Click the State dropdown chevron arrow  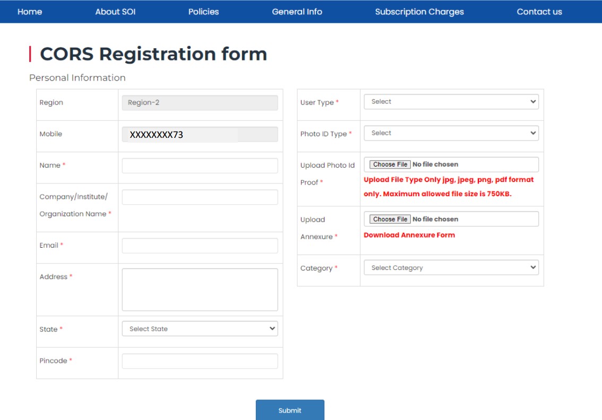[271, 329]
